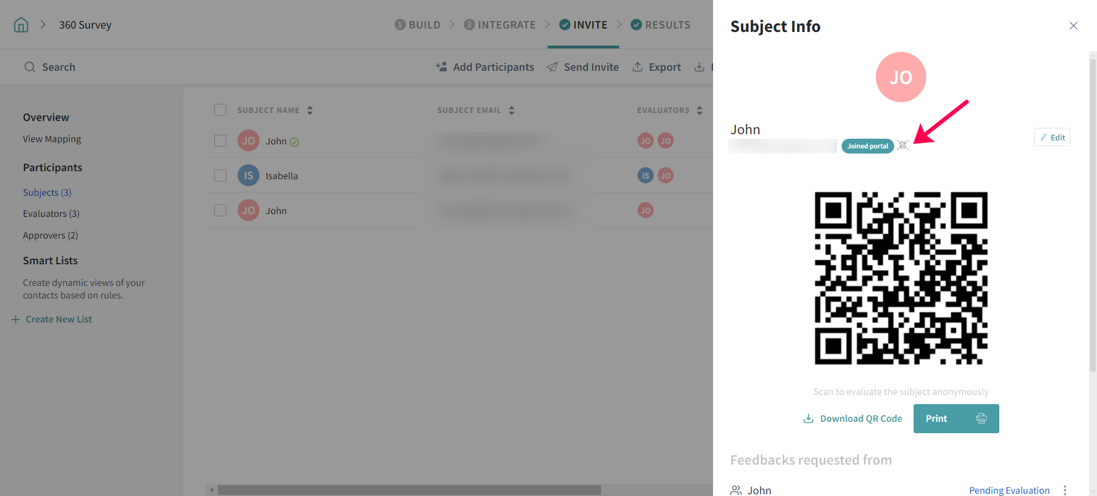Sort by Subject Name column arrows
Image resolution: width=1097 pixels, height=496 pixels.
(x=310, y=110)
